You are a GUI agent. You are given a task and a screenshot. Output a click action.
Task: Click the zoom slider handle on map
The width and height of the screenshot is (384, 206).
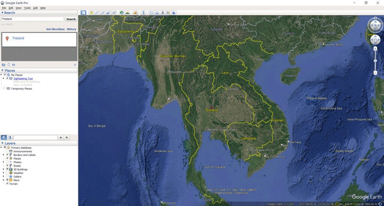(x=375, y=60)
